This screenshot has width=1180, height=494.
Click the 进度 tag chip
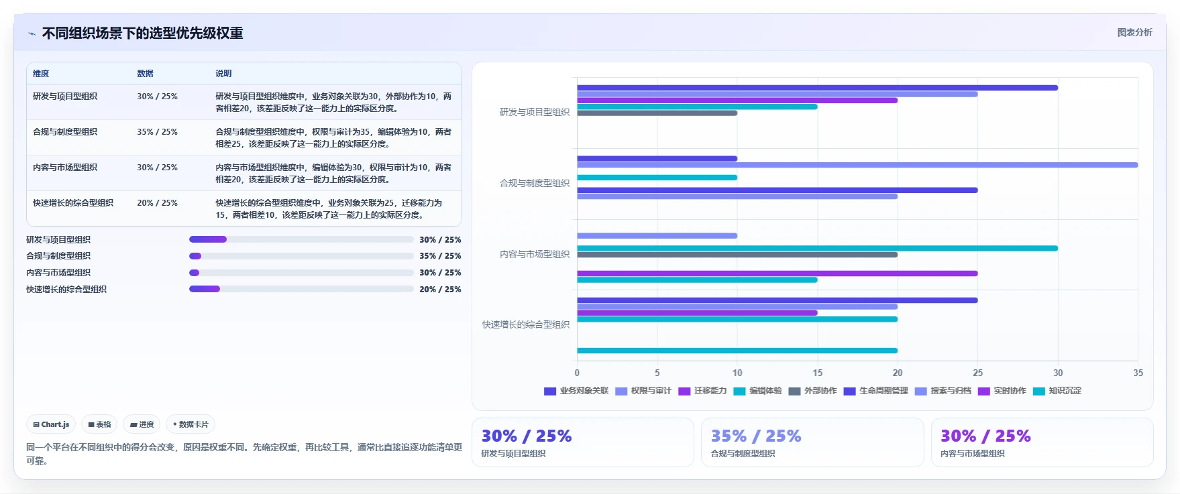[142, 424]
